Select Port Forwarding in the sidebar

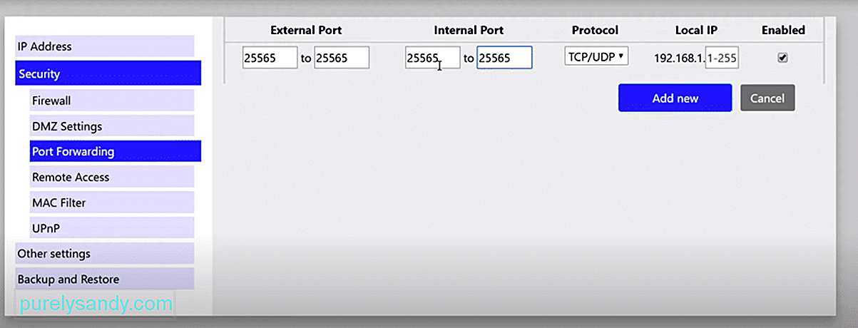(x=116, y=151)
